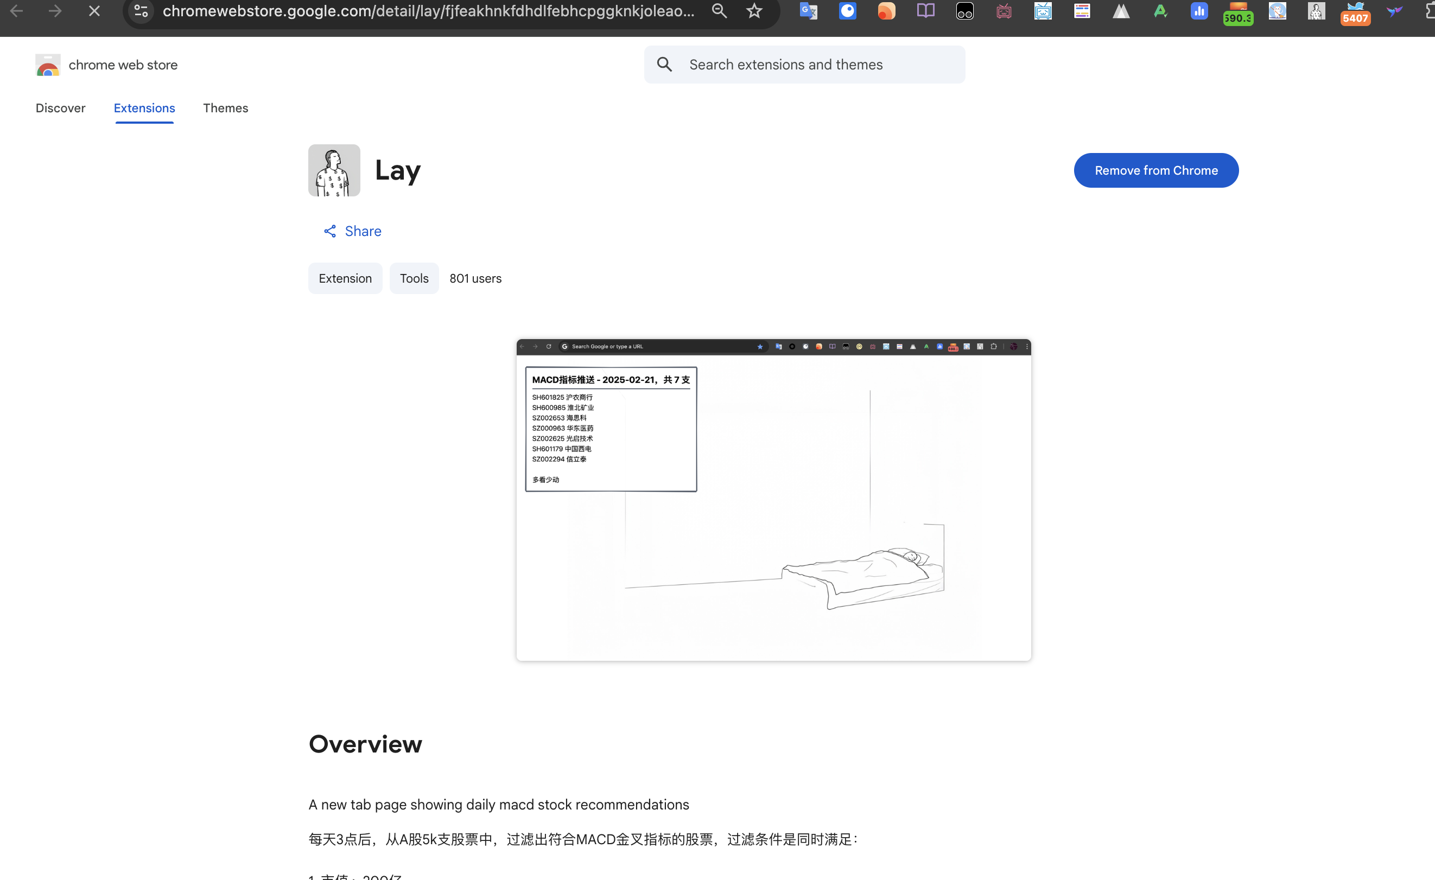The image size is (1435, 880).
Task: Click the 801 users text
Action: tap(475, 279)
